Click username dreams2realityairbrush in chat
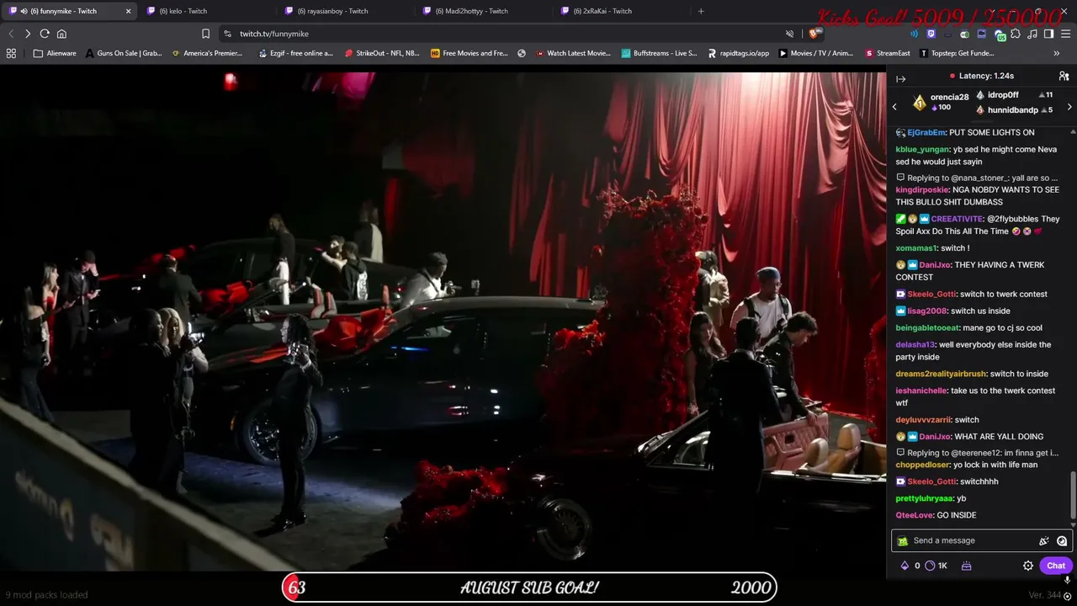Image resolution: width=1077 pixels, height=606 pixels. tap(941, 374)
